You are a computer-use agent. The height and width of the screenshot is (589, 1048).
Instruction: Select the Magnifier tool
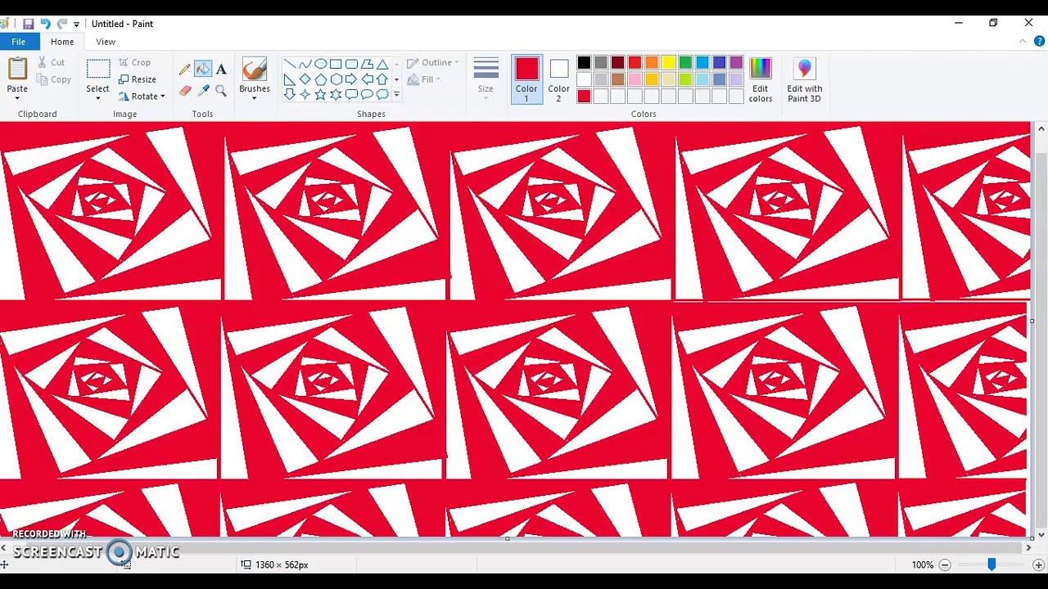pyautogui.click(x=221, y=90)
